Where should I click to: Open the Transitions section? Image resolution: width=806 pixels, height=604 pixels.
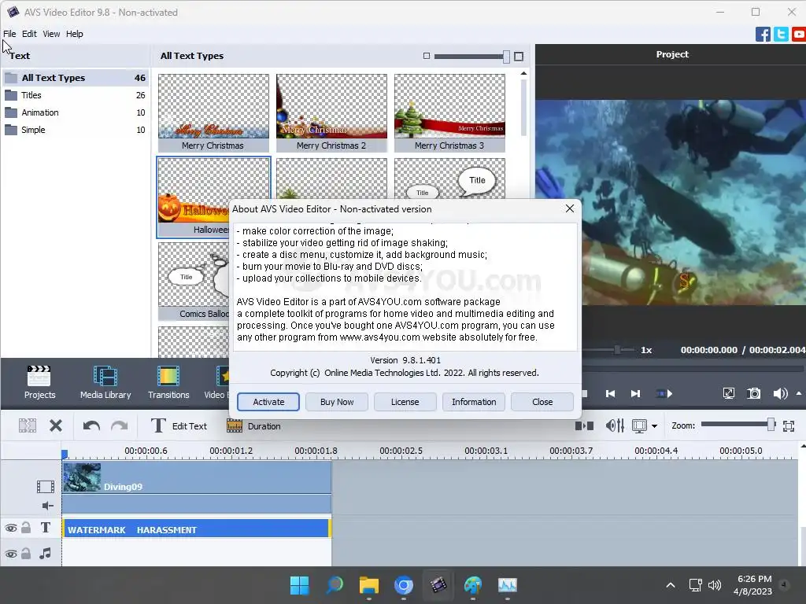(168, 382)
